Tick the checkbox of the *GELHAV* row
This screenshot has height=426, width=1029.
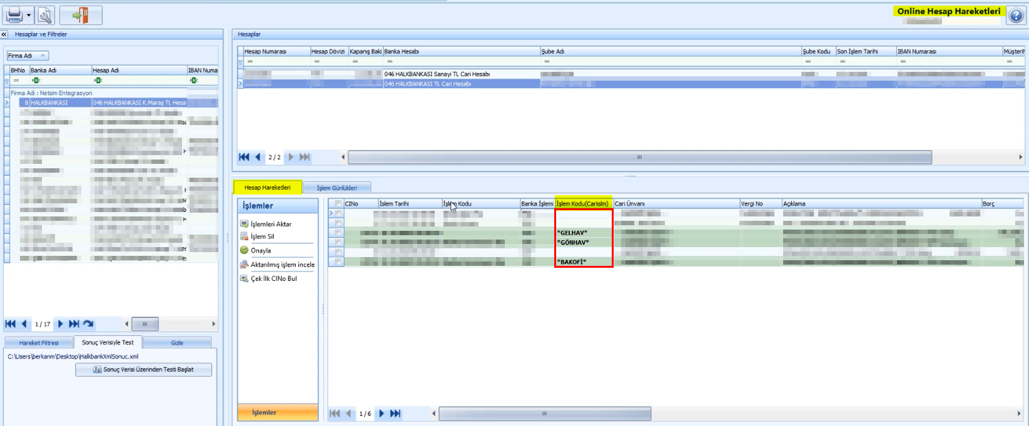(x=338, y=233)
